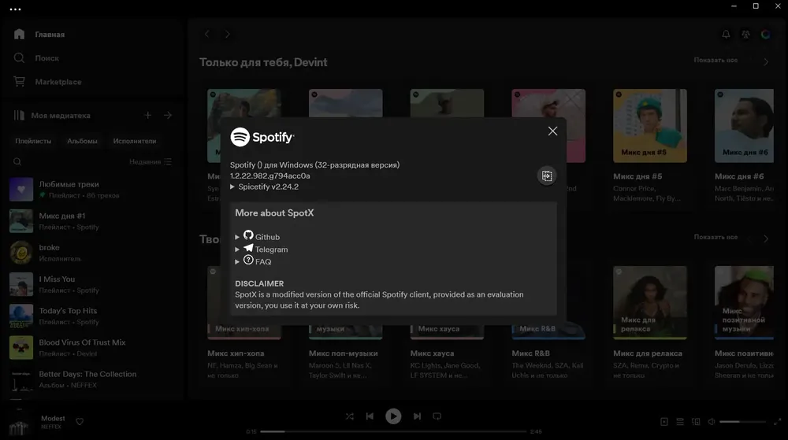The height and width of the screenshot is (440, 788).
Task: Select the Исполнители filter tab
Action: (x=135, y=141)
